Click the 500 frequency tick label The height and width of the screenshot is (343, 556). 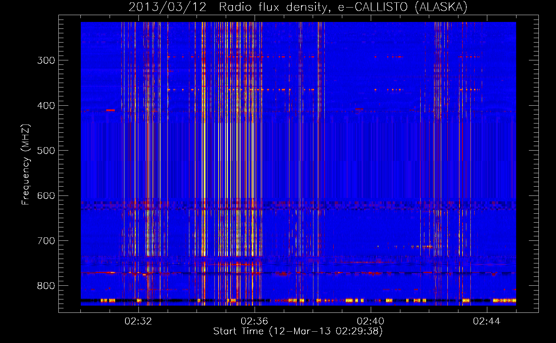(46, 151)
